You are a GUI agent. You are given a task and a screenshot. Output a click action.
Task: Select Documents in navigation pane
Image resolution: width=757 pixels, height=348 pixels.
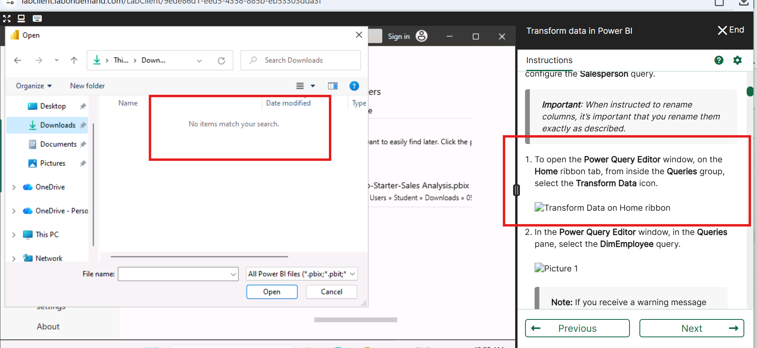[58, 144]
